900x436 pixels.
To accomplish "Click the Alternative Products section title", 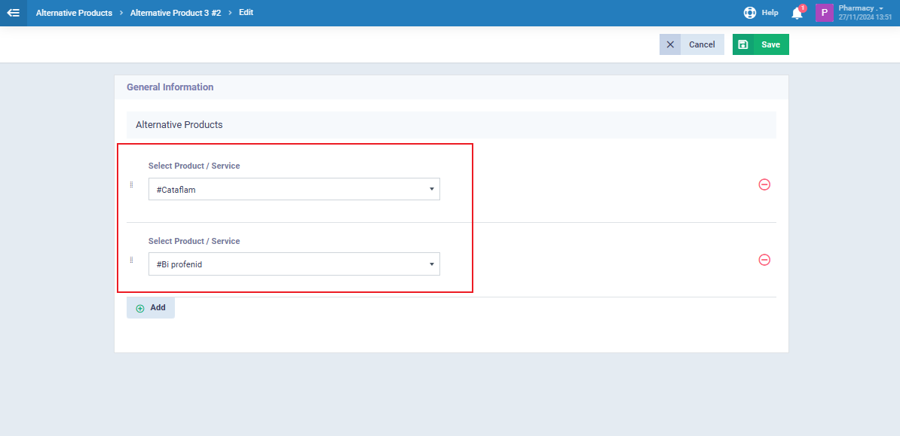I will [x=179, y=124].
